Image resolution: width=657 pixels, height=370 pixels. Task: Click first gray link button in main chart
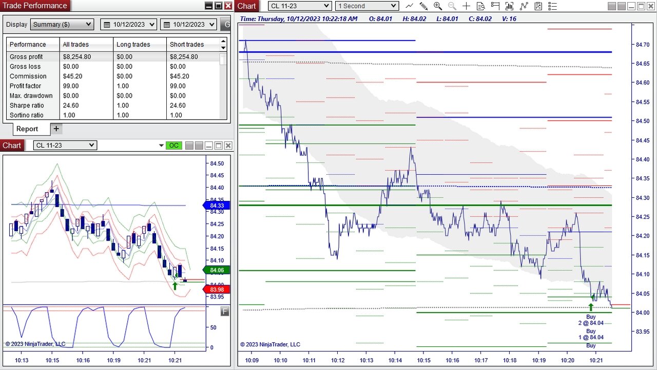613,6
